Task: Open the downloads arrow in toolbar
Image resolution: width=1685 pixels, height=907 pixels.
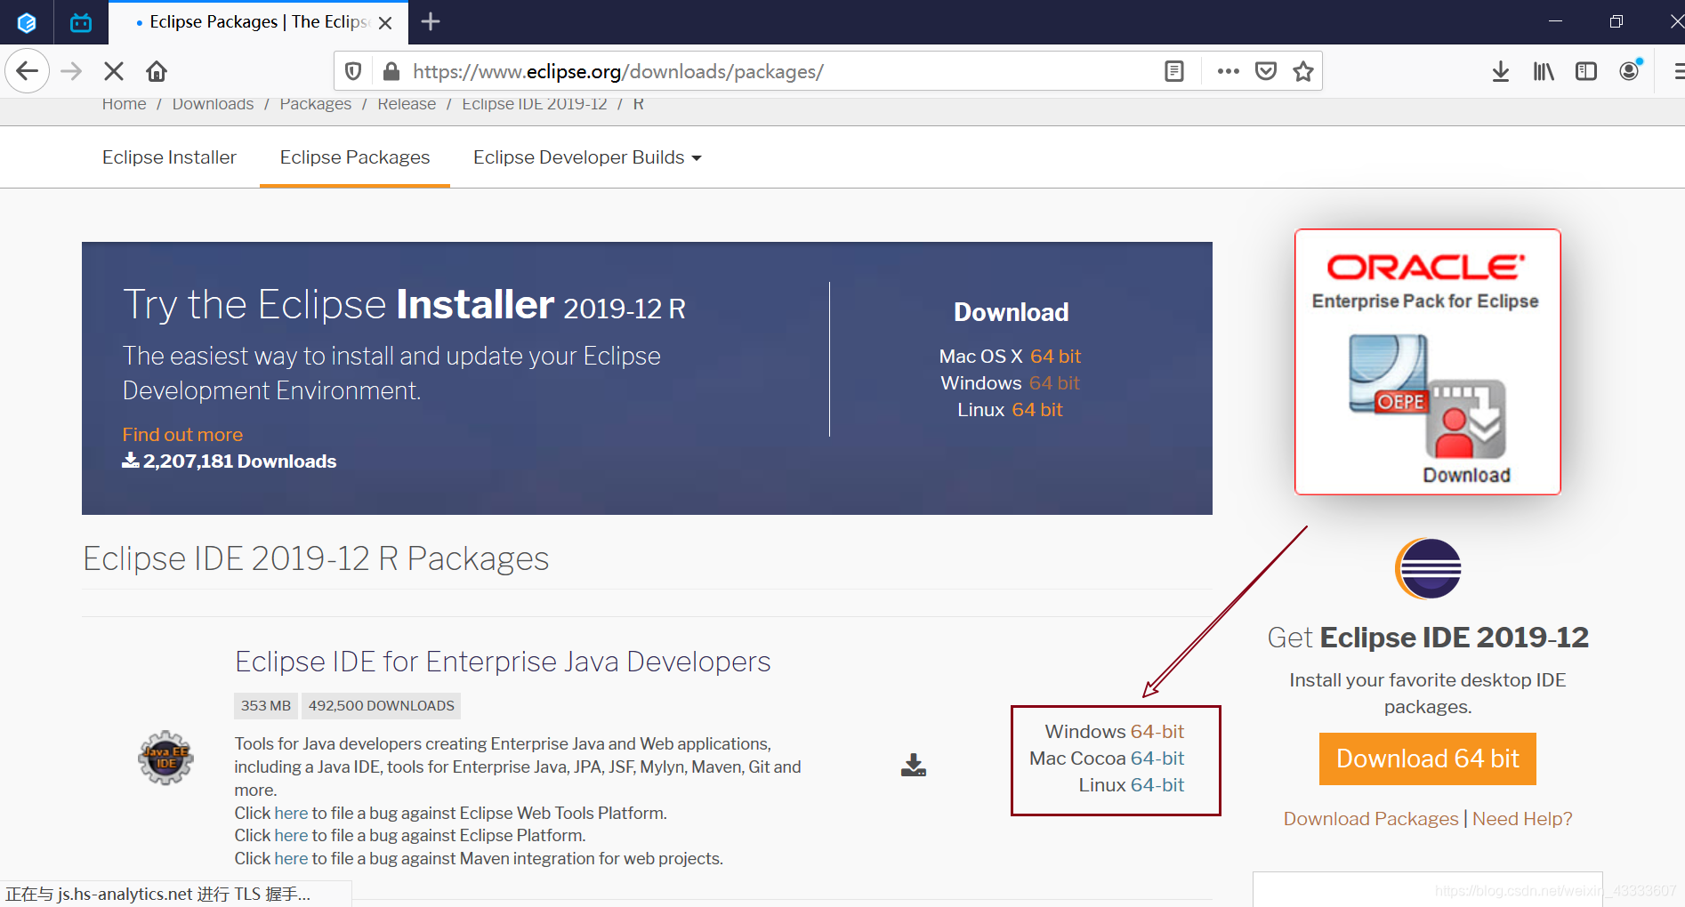Action: 1501,71
